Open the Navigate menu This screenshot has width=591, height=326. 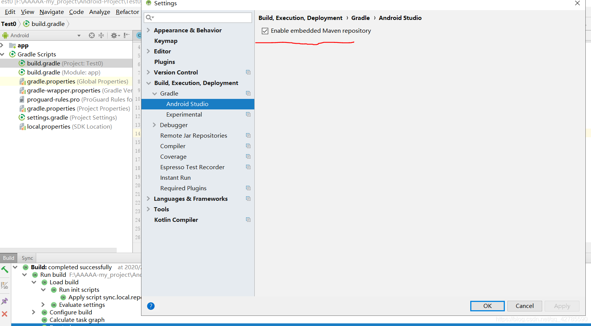[52, 12]
